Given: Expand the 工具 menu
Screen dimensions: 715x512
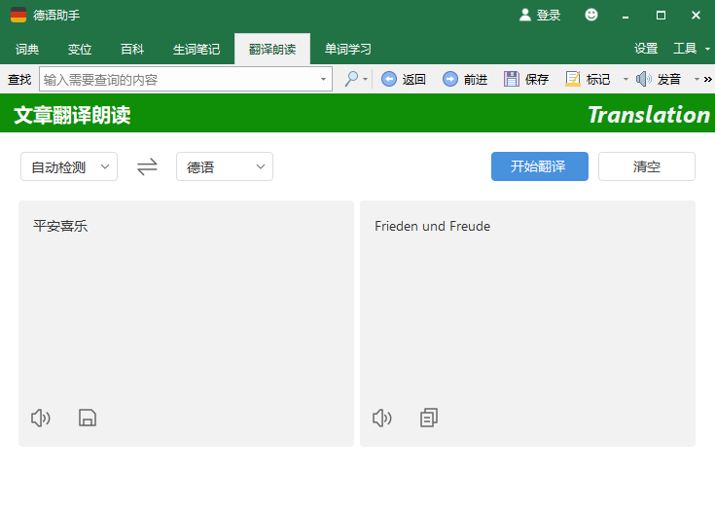Looking at the screenshot, I should [x=692, y=49].
